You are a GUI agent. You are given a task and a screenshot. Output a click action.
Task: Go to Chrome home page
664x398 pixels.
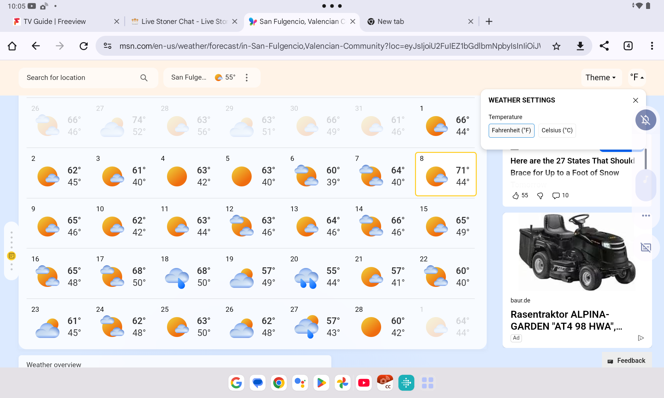tap(12, 46)
